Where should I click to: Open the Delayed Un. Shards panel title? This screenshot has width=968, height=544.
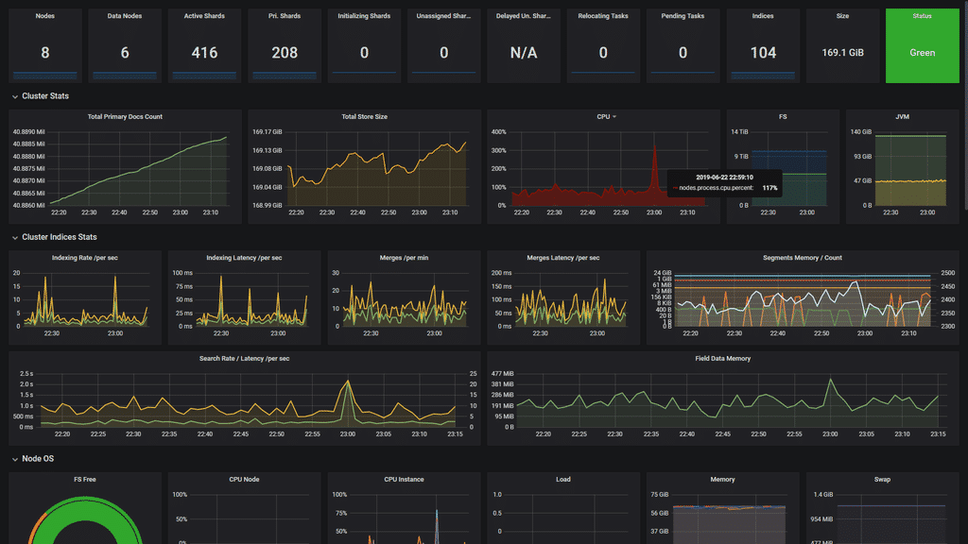[x=524, y=16]
